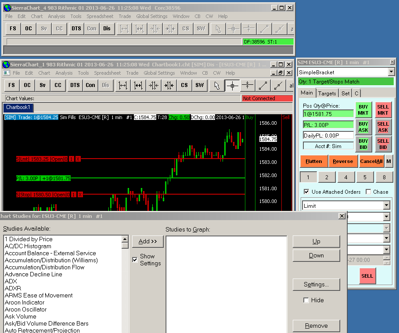Click the Pos Qty@Price field showing 1@1581.75
Image resolution: width=399 pixels, height=333 pixels.
tap(328, 114)
